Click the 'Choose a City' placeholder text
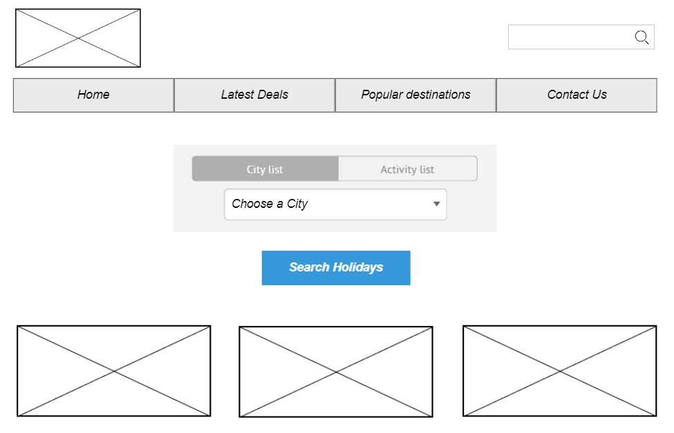This screenshot has height=433, width=674. tap(270, 204)
